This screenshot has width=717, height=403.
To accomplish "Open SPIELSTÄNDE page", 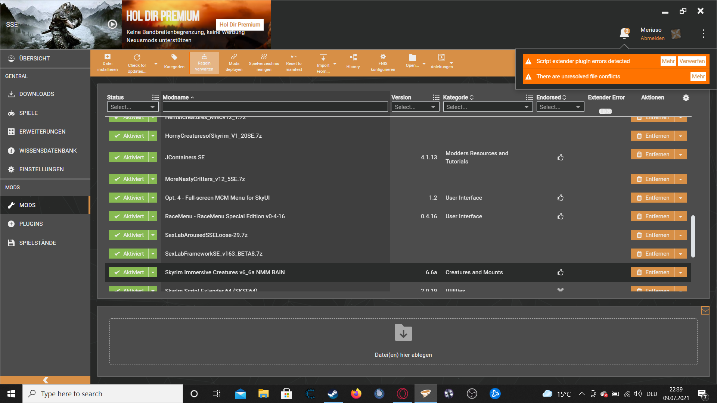I will click(45, 243).
